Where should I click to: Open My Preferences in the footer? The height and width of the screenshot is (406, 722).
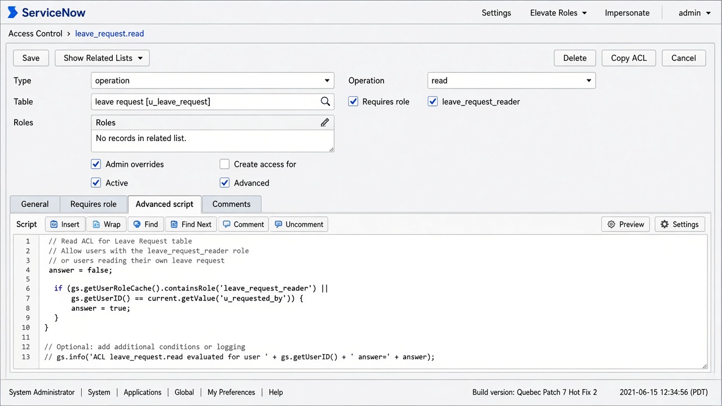point(231,392)
